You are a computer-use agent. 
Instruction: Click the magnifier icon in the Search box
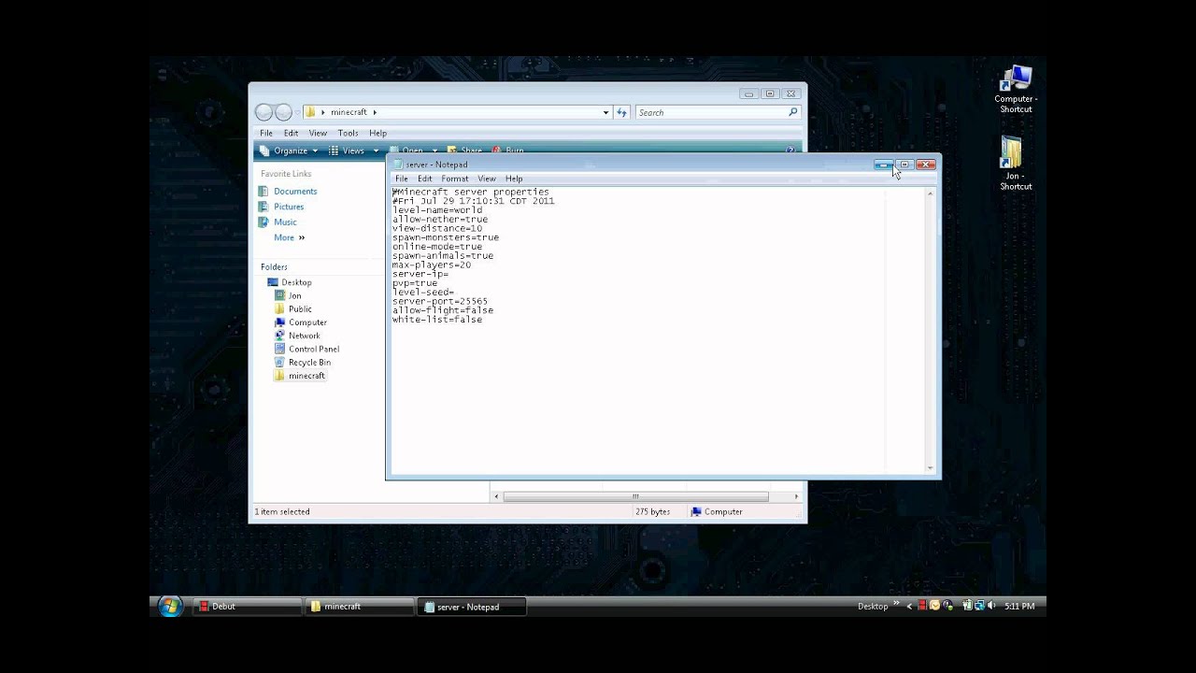tap(793, 112)
